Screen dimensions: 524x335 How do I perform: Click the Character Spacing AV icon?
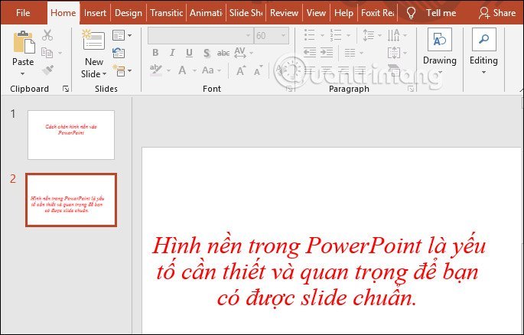click(x=240, y=53)
